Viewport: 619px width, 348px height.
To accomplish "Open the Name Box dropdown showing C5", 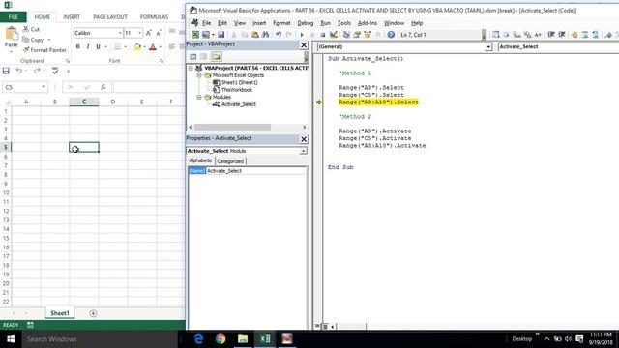I will (44, 87).
